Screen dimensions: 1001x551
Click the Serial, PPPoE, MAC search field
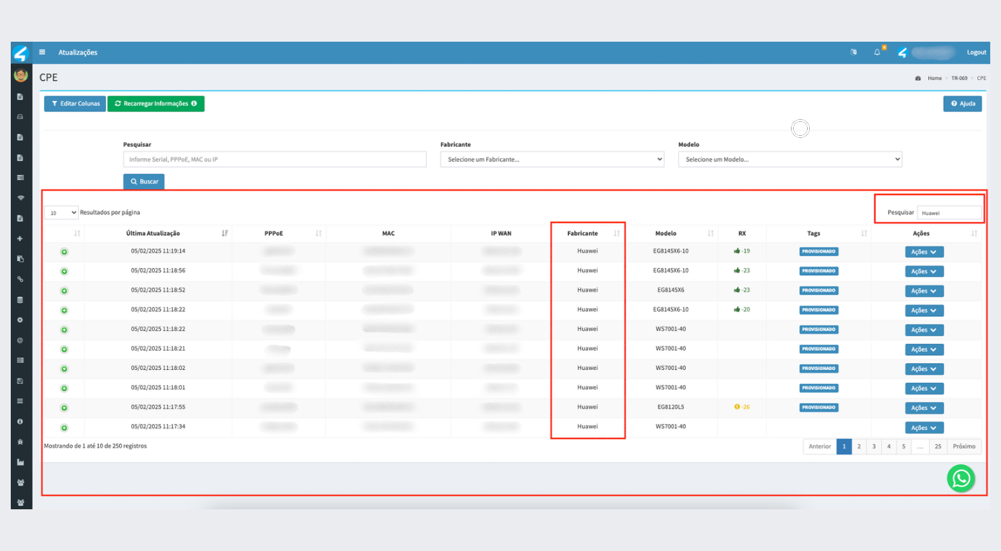[x=275, y=159]
